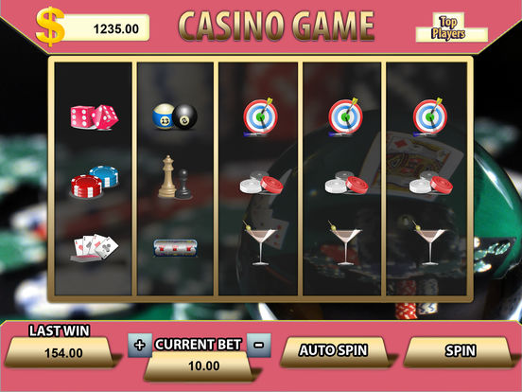Click the gold dollar sign icon
Image resolution: width=522 pixels, height=392 pixels.
point(50,27)
